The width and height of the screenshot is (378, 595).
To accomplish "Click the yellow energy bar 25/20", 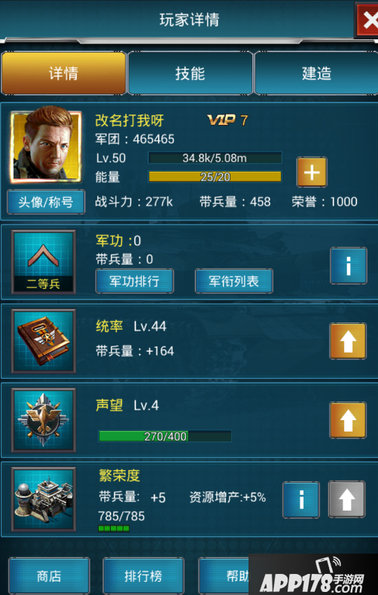I will (215, 176).
